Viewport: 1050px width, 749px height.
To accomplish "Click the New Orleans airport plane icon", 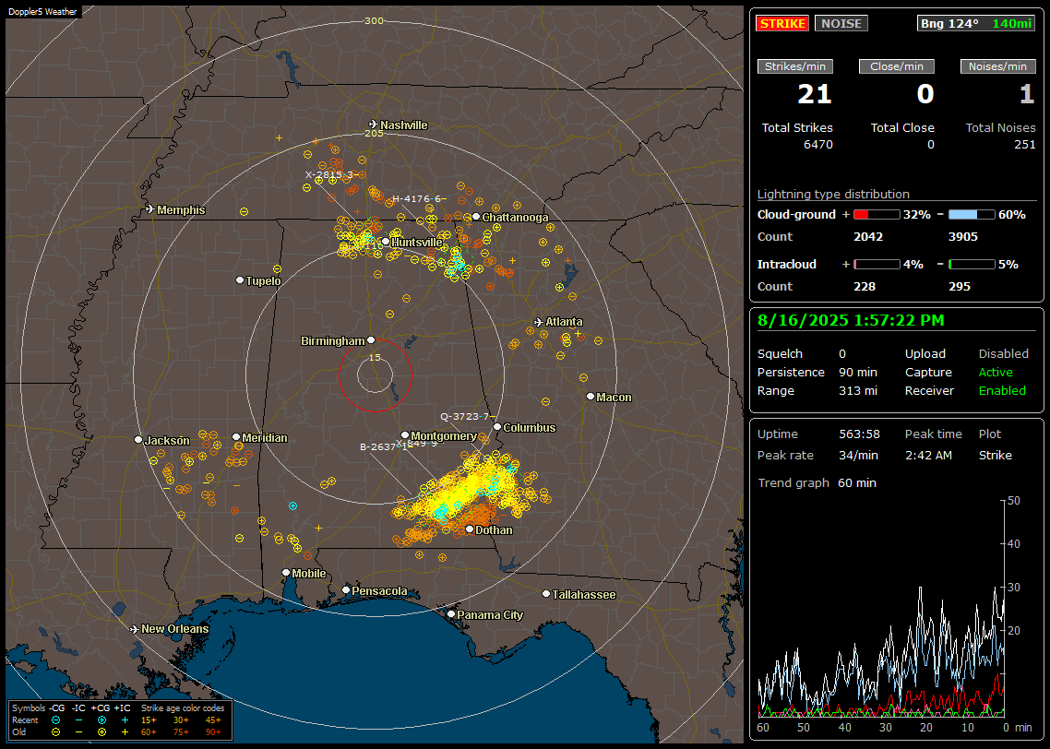I will coord(135,629).
